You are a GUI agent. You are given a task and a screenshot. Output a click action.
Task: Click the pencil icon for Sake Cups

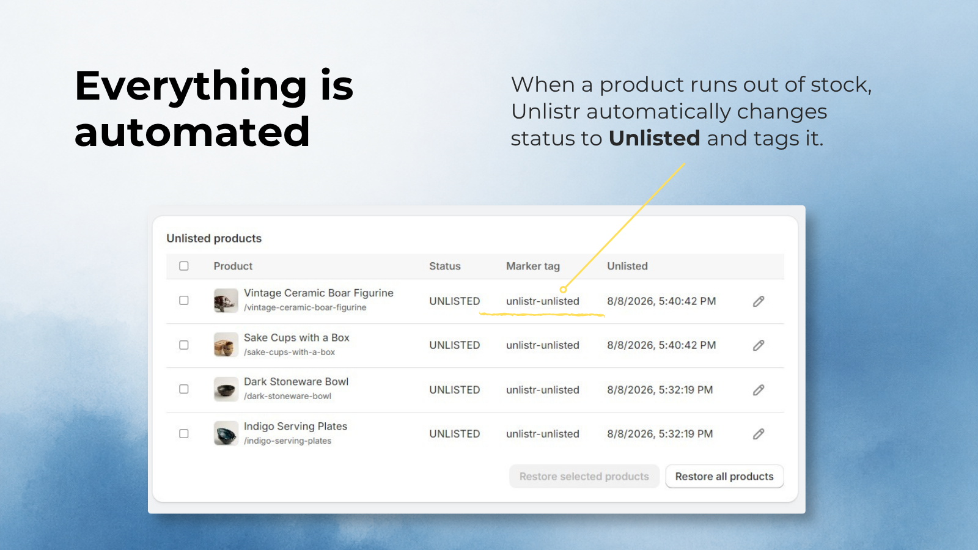click(x=759, y=345)
